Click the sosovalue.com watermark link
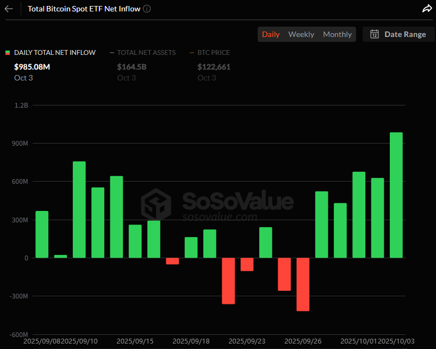Screen dimensions: 436x349 [x=219, y=217]
